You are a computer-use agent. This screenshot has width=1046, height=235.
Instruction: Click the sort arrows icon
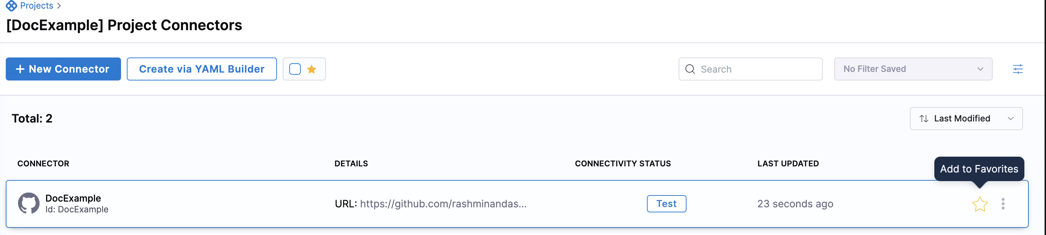(x=924, y=119)
